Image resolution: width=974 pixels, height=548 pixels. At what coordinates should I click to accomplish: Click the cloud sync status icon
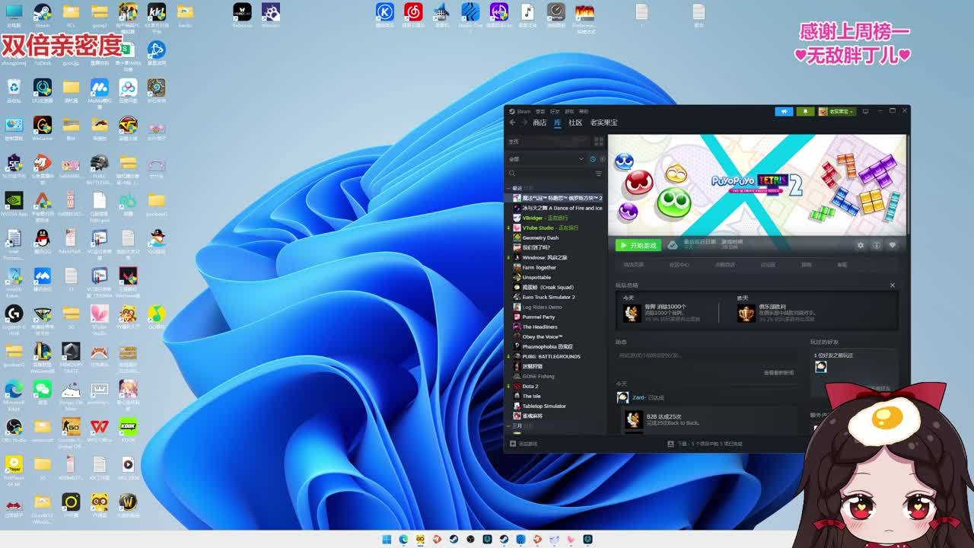pos(673,245)
